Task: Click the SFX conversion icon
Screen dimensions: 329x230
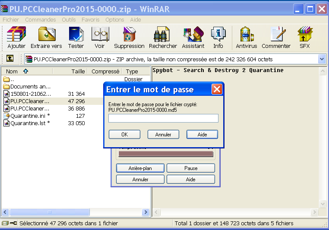Action: pyautogui.click(x=305, y=34)
